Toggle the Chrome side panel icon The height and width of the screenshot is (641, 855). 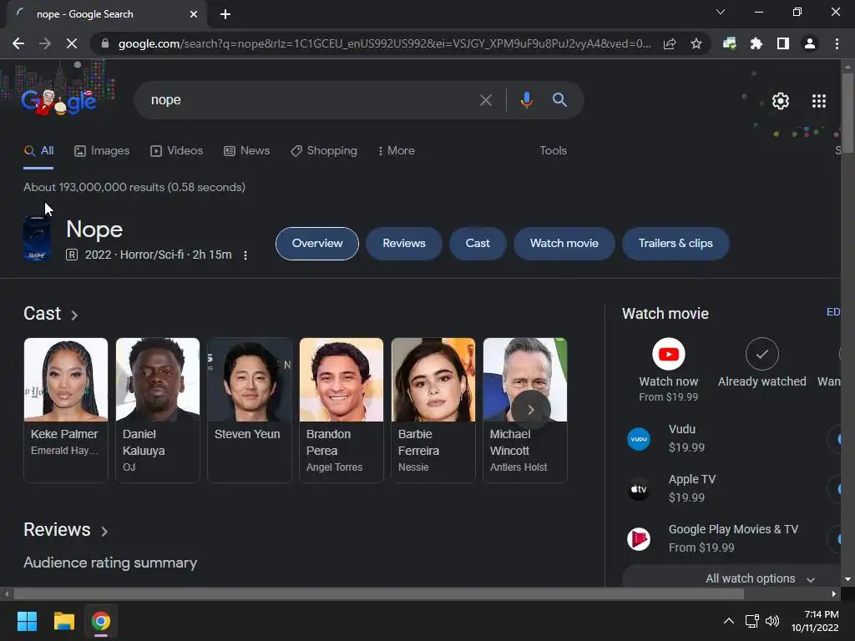pos(783,43)
